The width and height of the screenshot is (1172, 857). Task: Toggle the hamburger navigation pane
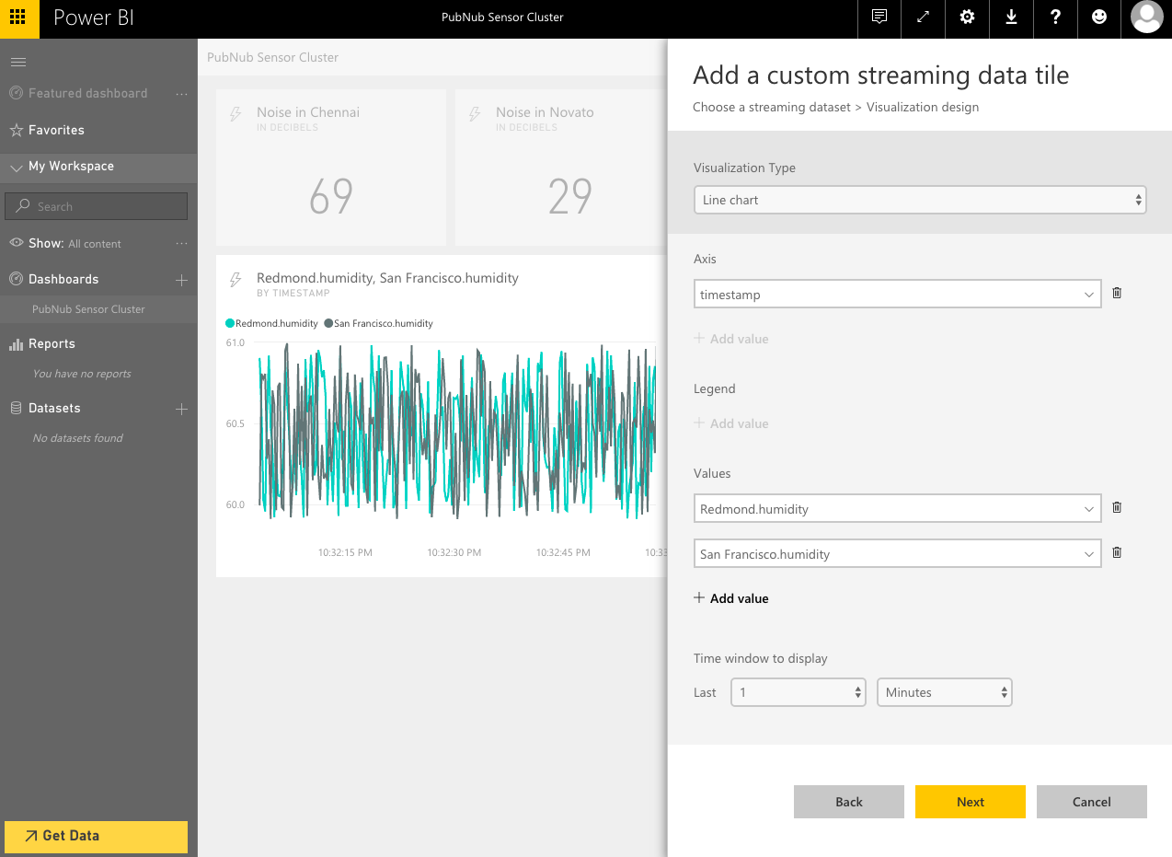(x=17, y=62)
